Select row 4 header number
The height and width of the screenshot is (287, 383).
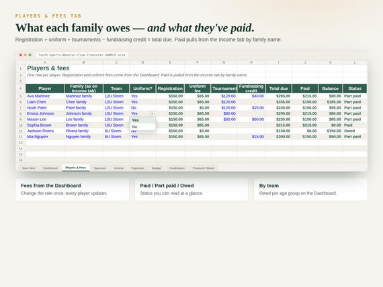pos(21,89)
